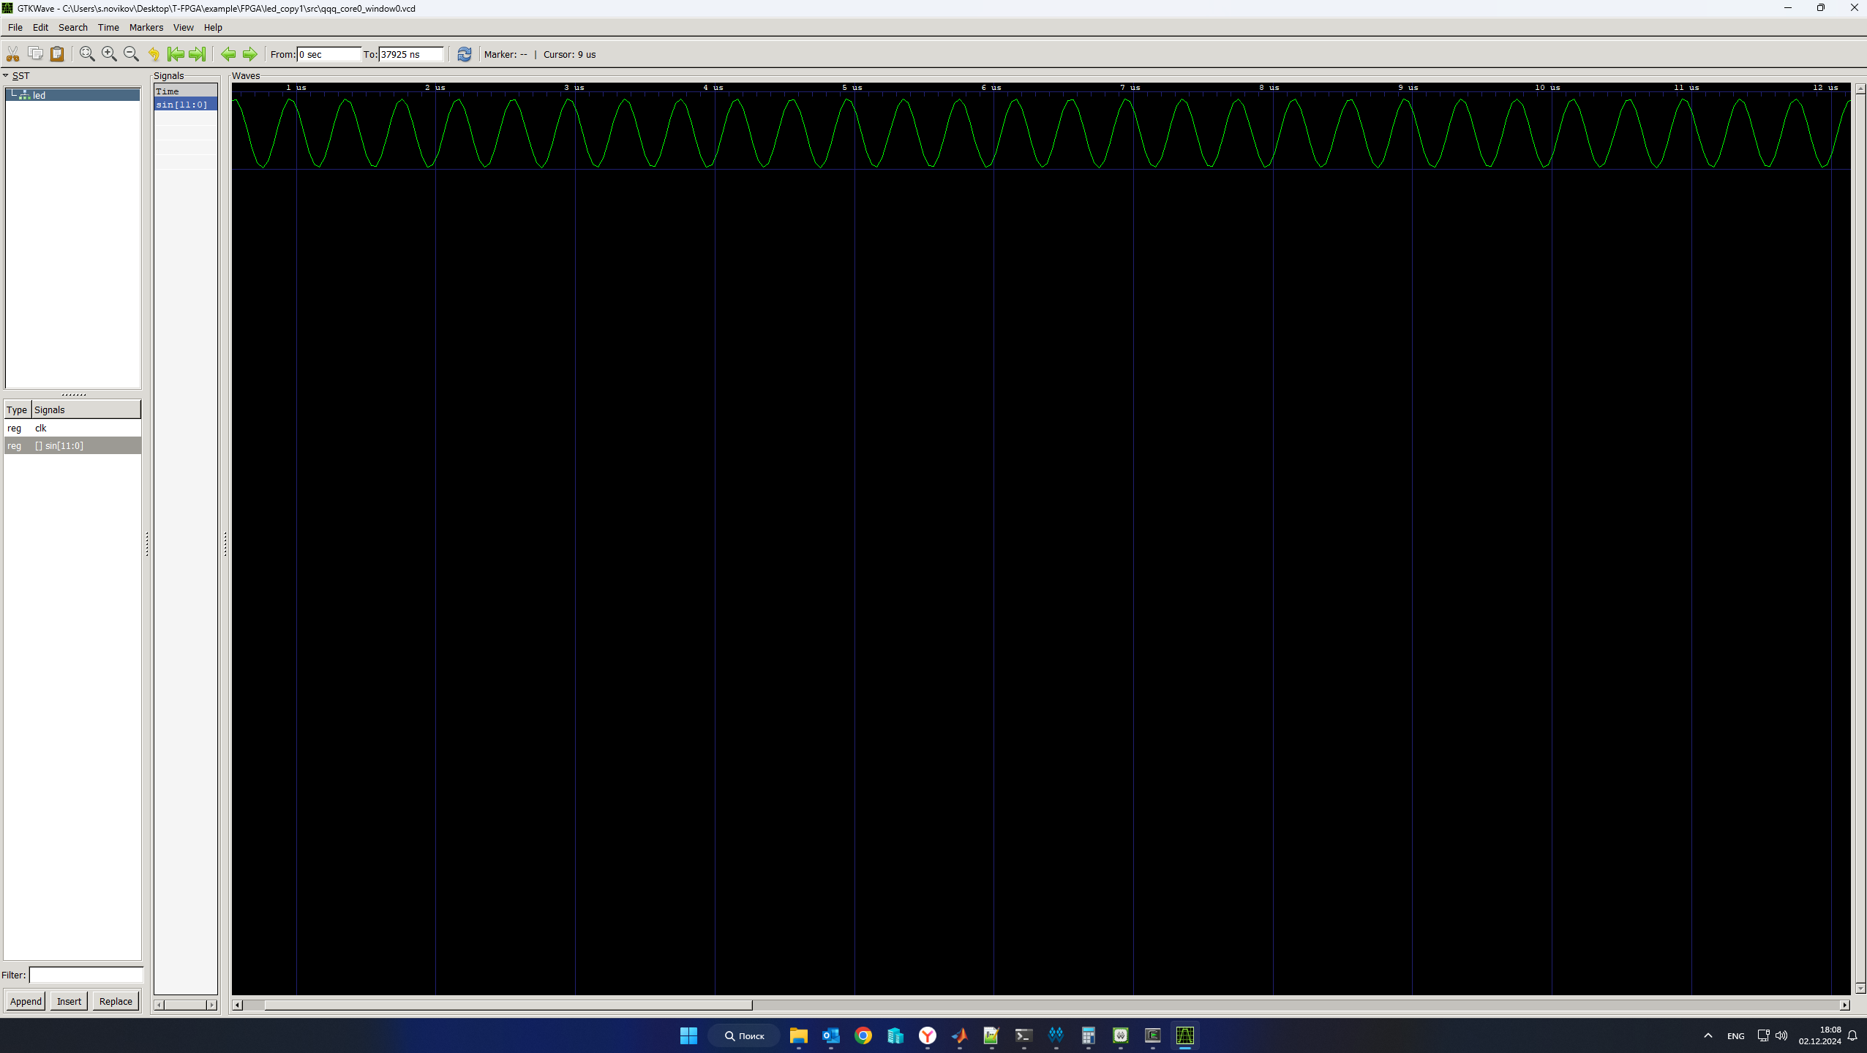The image size is (1867, 1053).
Task: Select the led module in the tree
Action: point(39,95)
